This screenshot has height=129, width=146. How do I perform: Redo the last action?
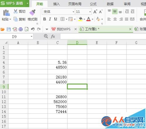pos(39,29)
